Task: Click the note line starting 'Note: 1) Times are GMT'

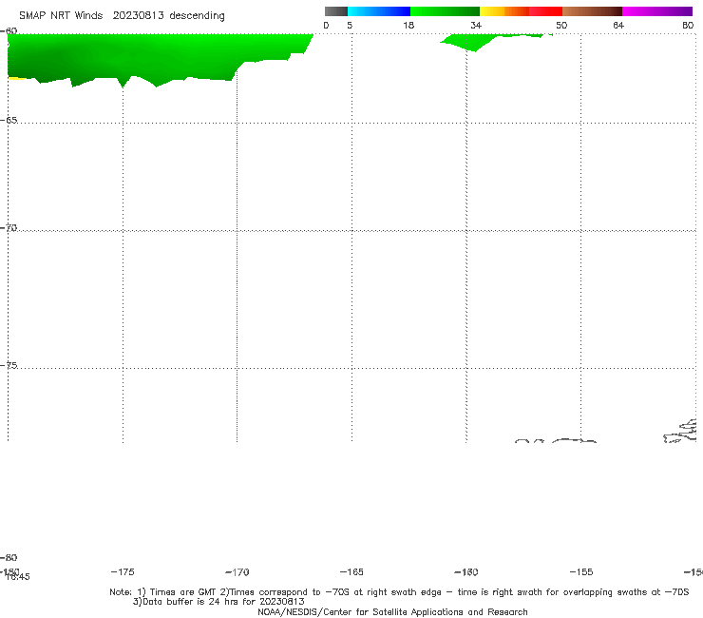Action: [x=399, y=592]
